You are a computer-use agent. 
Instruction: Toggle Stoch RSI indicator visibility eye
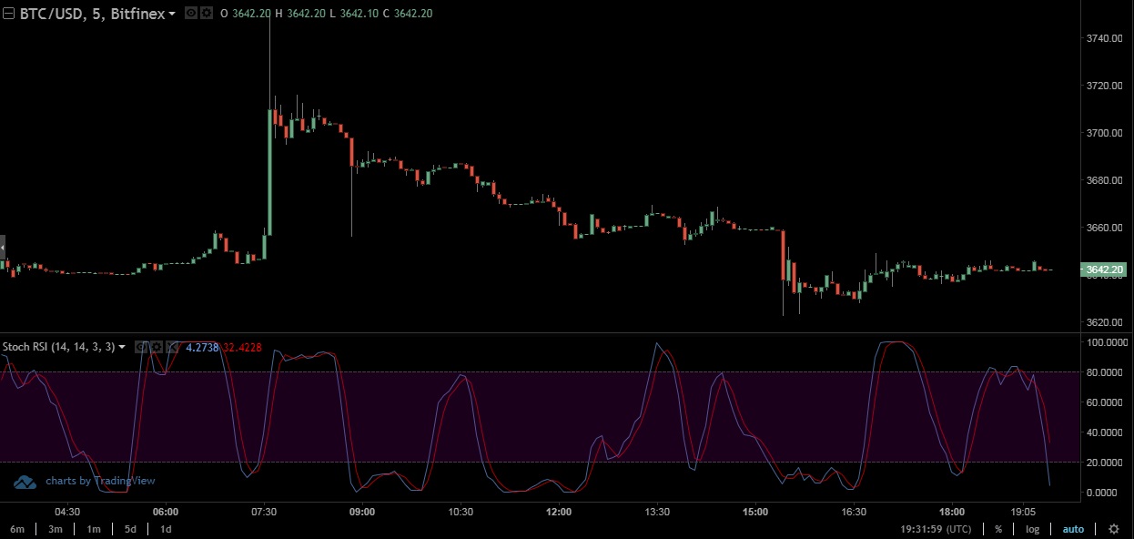point(141,347)
